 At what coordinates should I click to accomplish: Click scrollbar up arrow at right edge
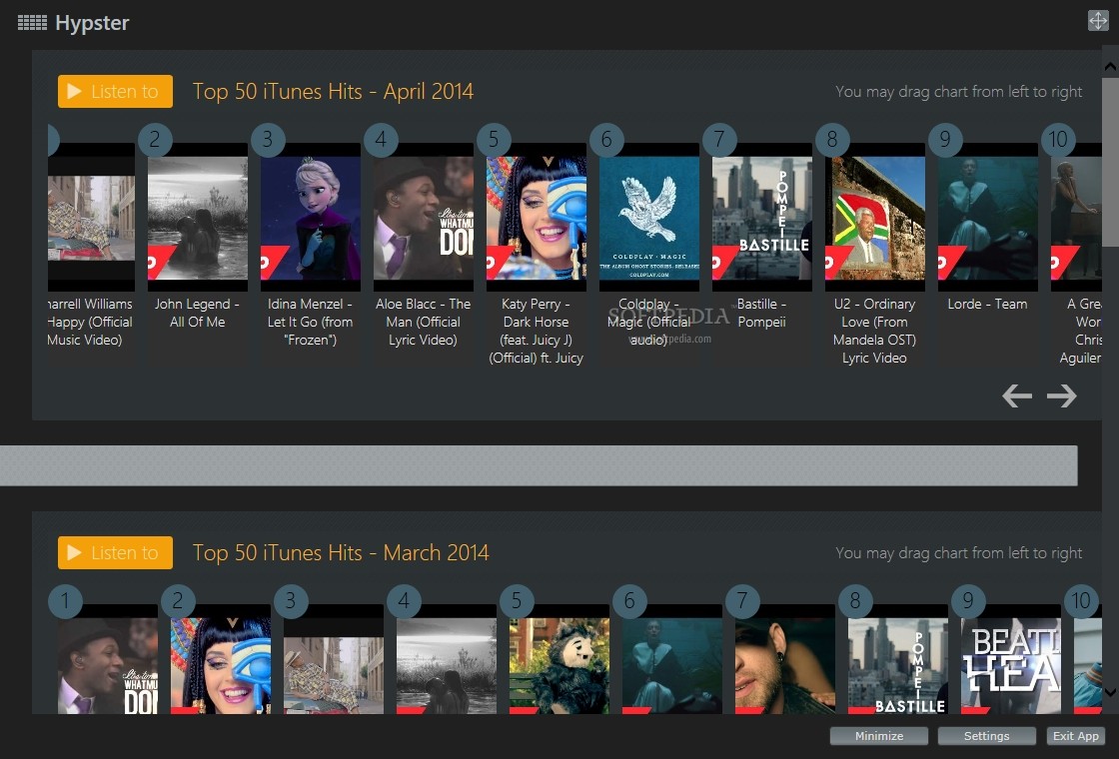(x=1110, y=67)
